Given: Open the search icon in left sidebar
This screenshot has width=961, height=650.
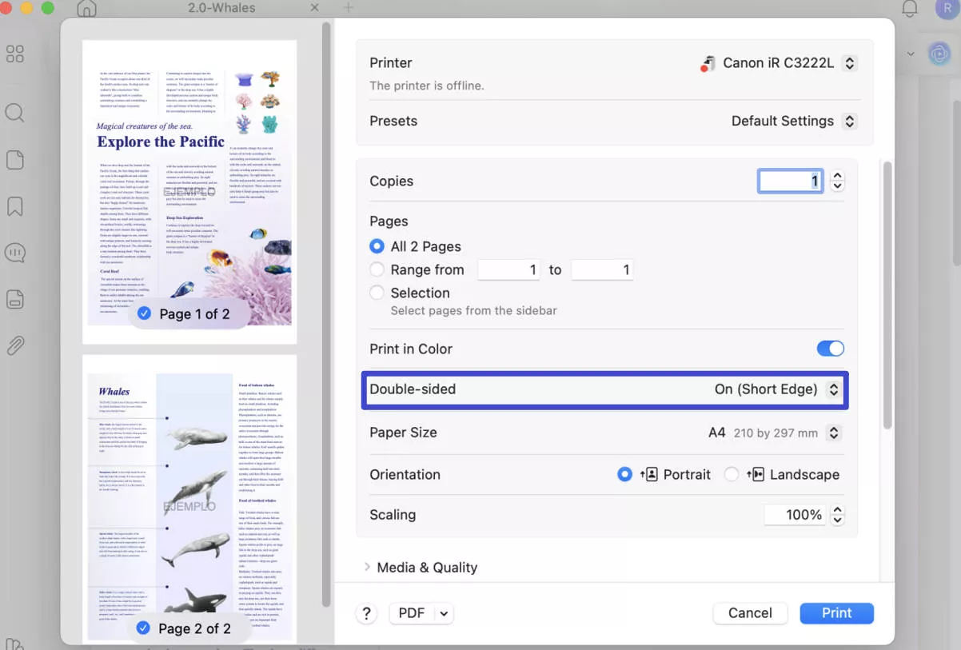Looking at the screenshot, I should pyautogui.click(x=14, y=113).
